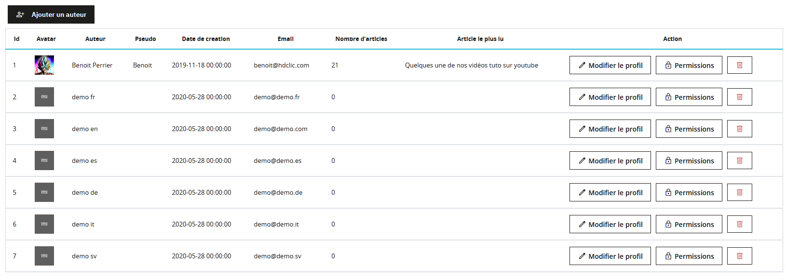Open Modifier le profil for demo fr

point(610,97)
